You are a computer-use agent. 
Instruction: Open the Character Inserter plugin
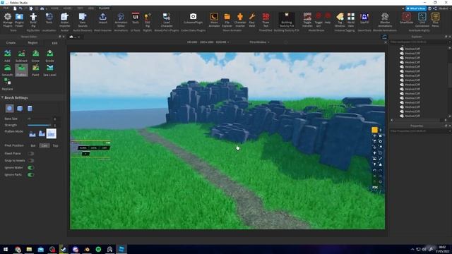click(240, 20)
